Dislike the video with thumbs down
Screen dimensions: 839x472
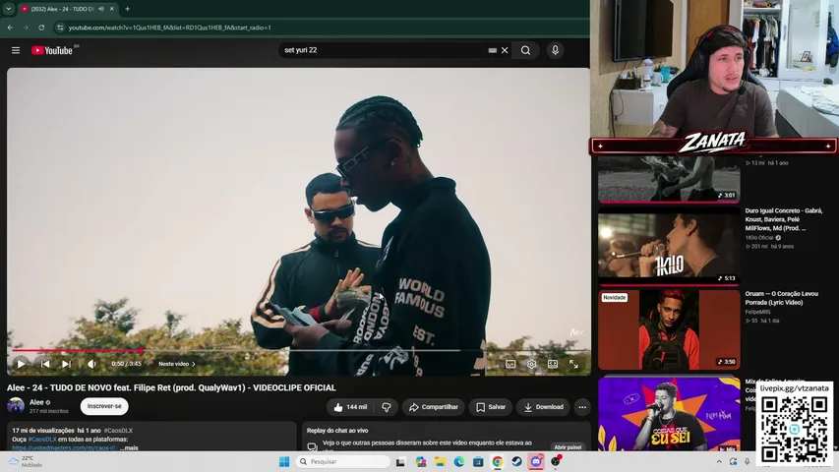[387, 407]
